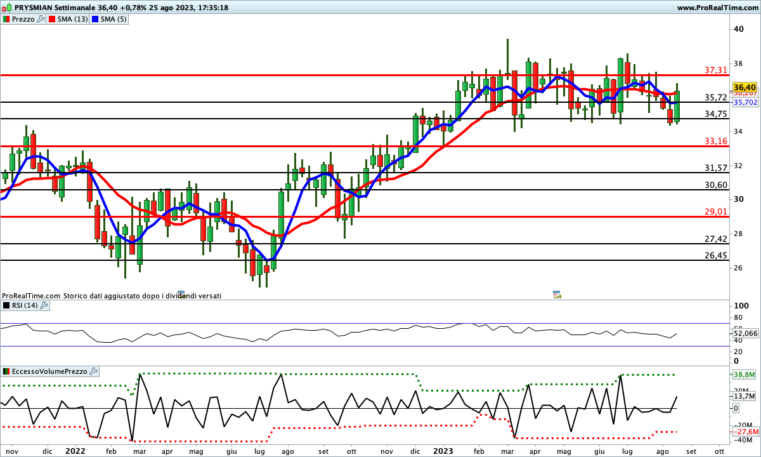The height and width of the screenshot is (457, 761).
Task: Select the SMA (5) indicator label
Action: pos(114,19)
